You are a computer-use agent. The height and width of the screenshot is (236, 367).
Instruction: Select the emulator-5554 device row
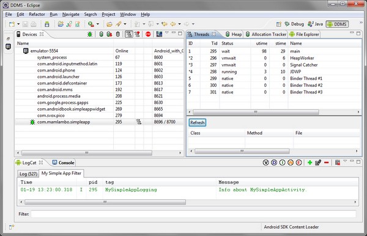(x=99, y=51)
